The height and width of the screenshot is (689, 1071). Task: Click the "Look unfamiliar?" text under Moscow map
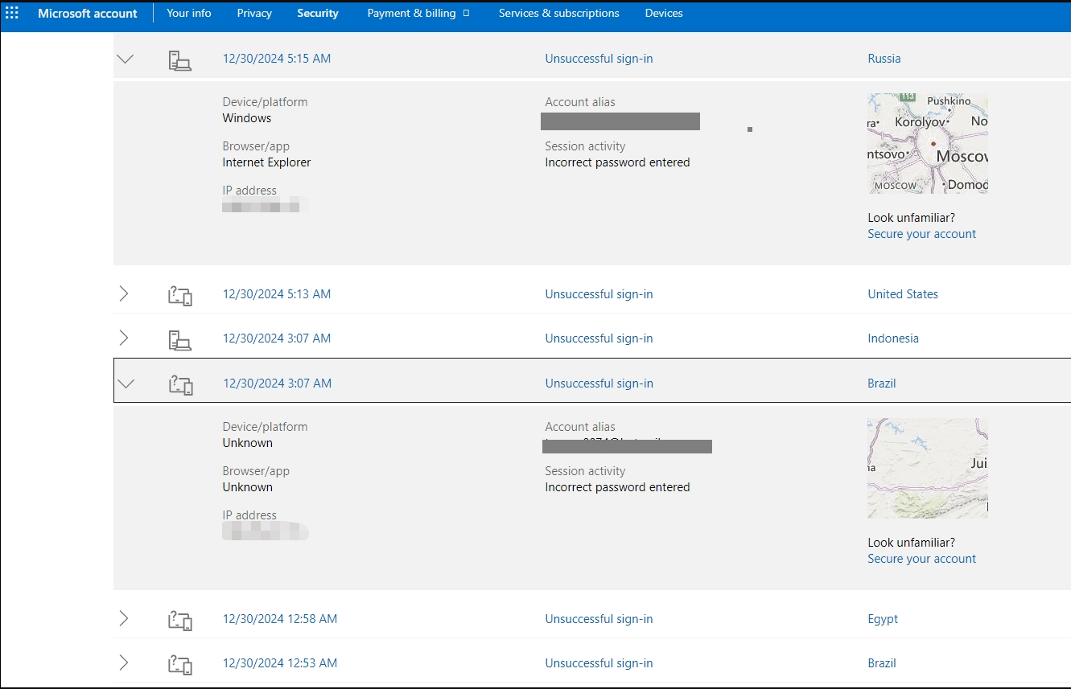click(x=912, y=218)
